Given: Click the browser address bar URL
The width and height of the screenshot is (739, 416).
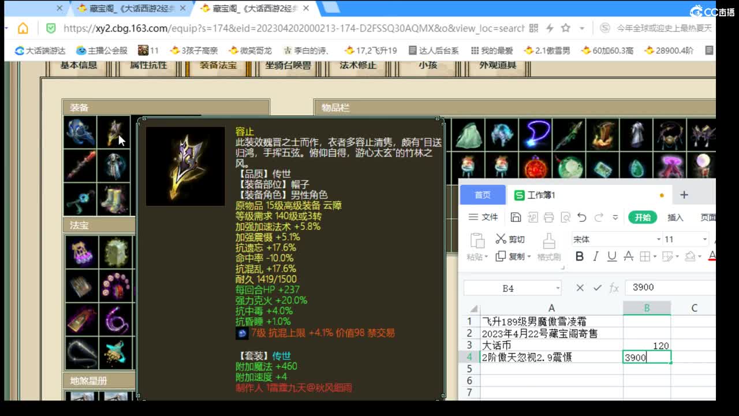Looking at the screenshot, I should pyautogui.click(x=293, y=28).
